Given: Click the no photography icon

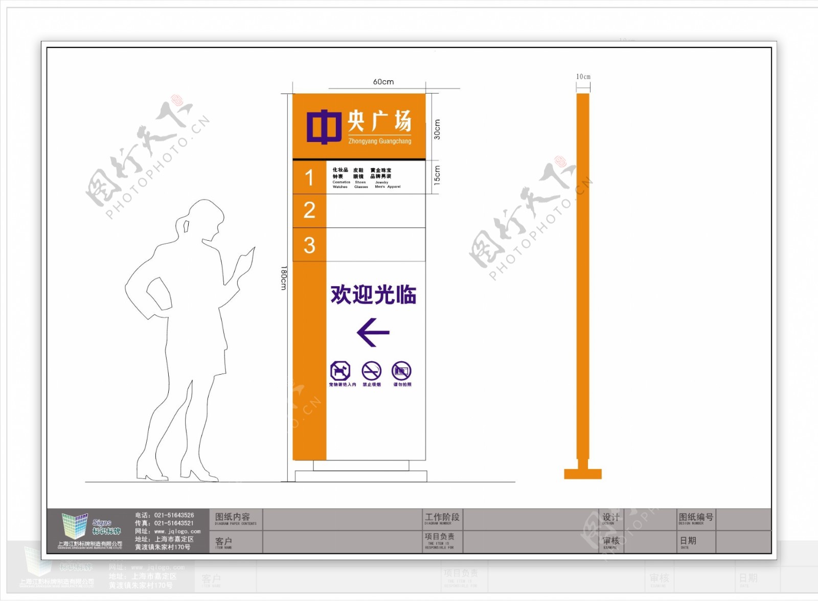Looking at the screenshot, I should [402, 371].
